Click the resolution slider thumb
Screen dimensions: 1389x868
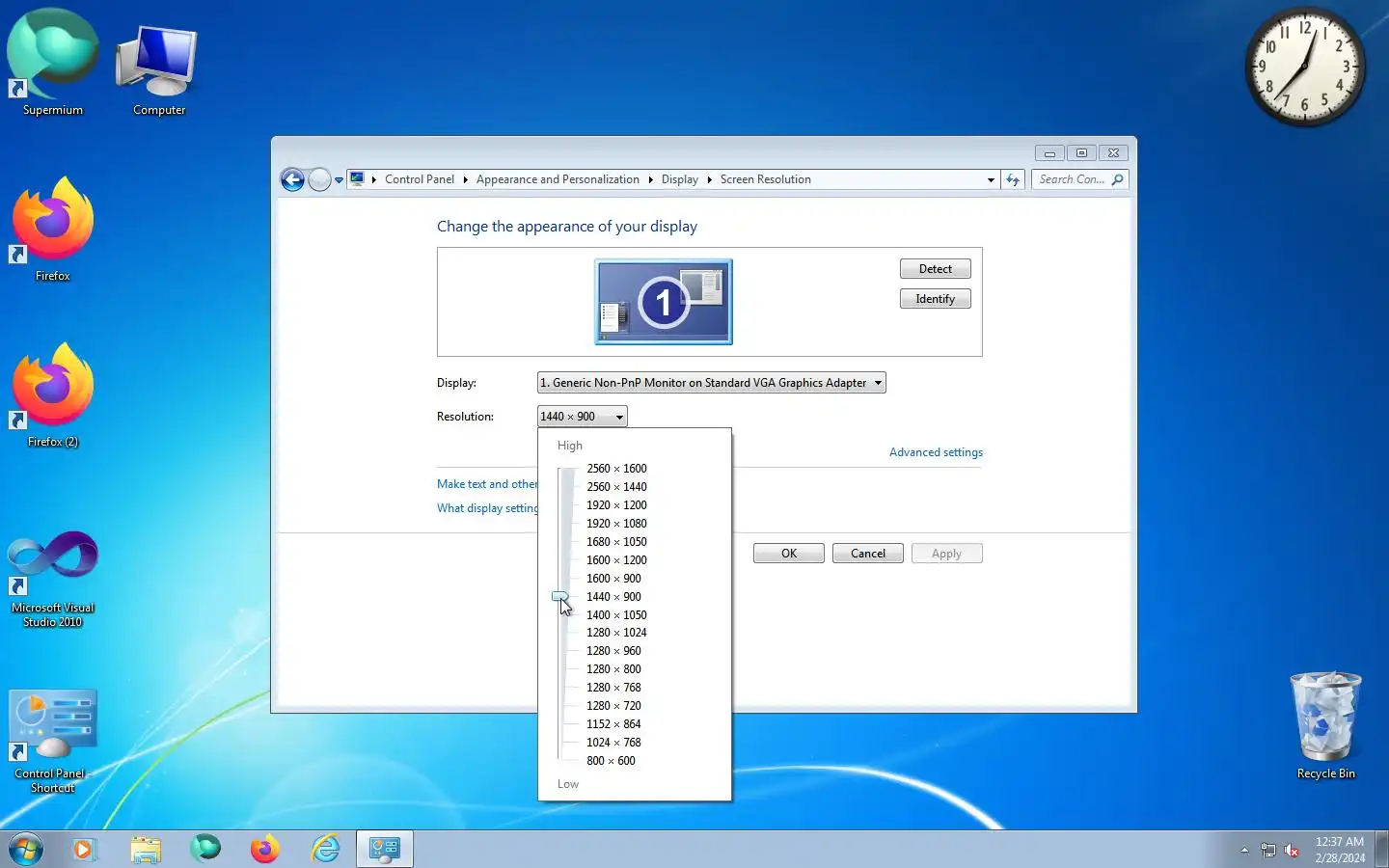tap(559, 597)
